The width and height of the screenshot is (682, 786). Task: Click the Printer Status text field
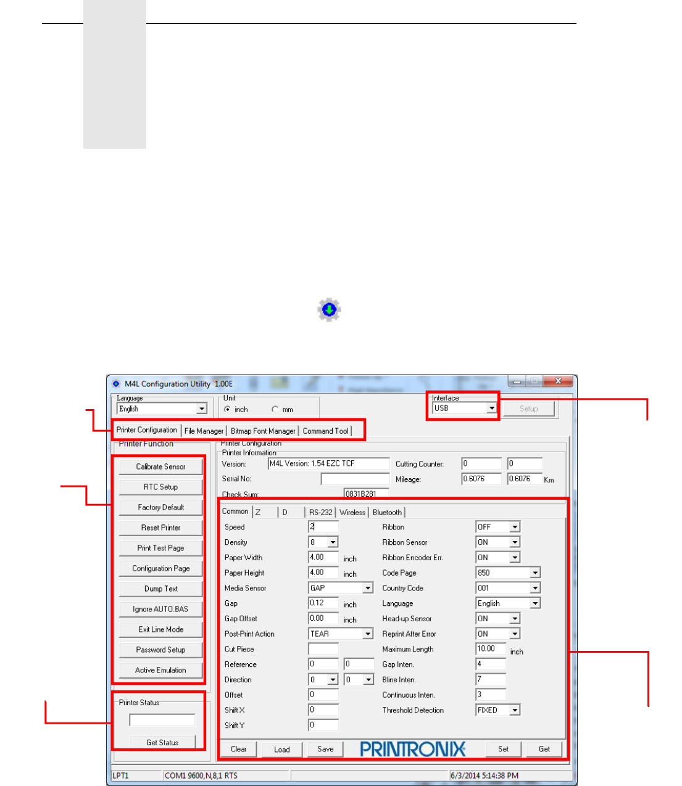(x=162, y=720)
